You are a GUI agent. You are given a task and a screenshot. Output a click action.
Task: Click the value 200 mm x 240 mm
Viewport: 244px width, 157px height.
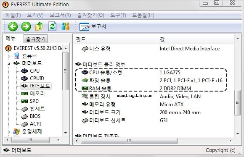click(x=180, y=112)
